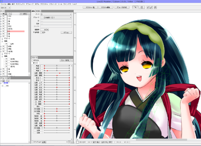Open the SDK version dropdown
Viewport: 201px width, 146px height.
pyautogui.click(x=6, y=8)
